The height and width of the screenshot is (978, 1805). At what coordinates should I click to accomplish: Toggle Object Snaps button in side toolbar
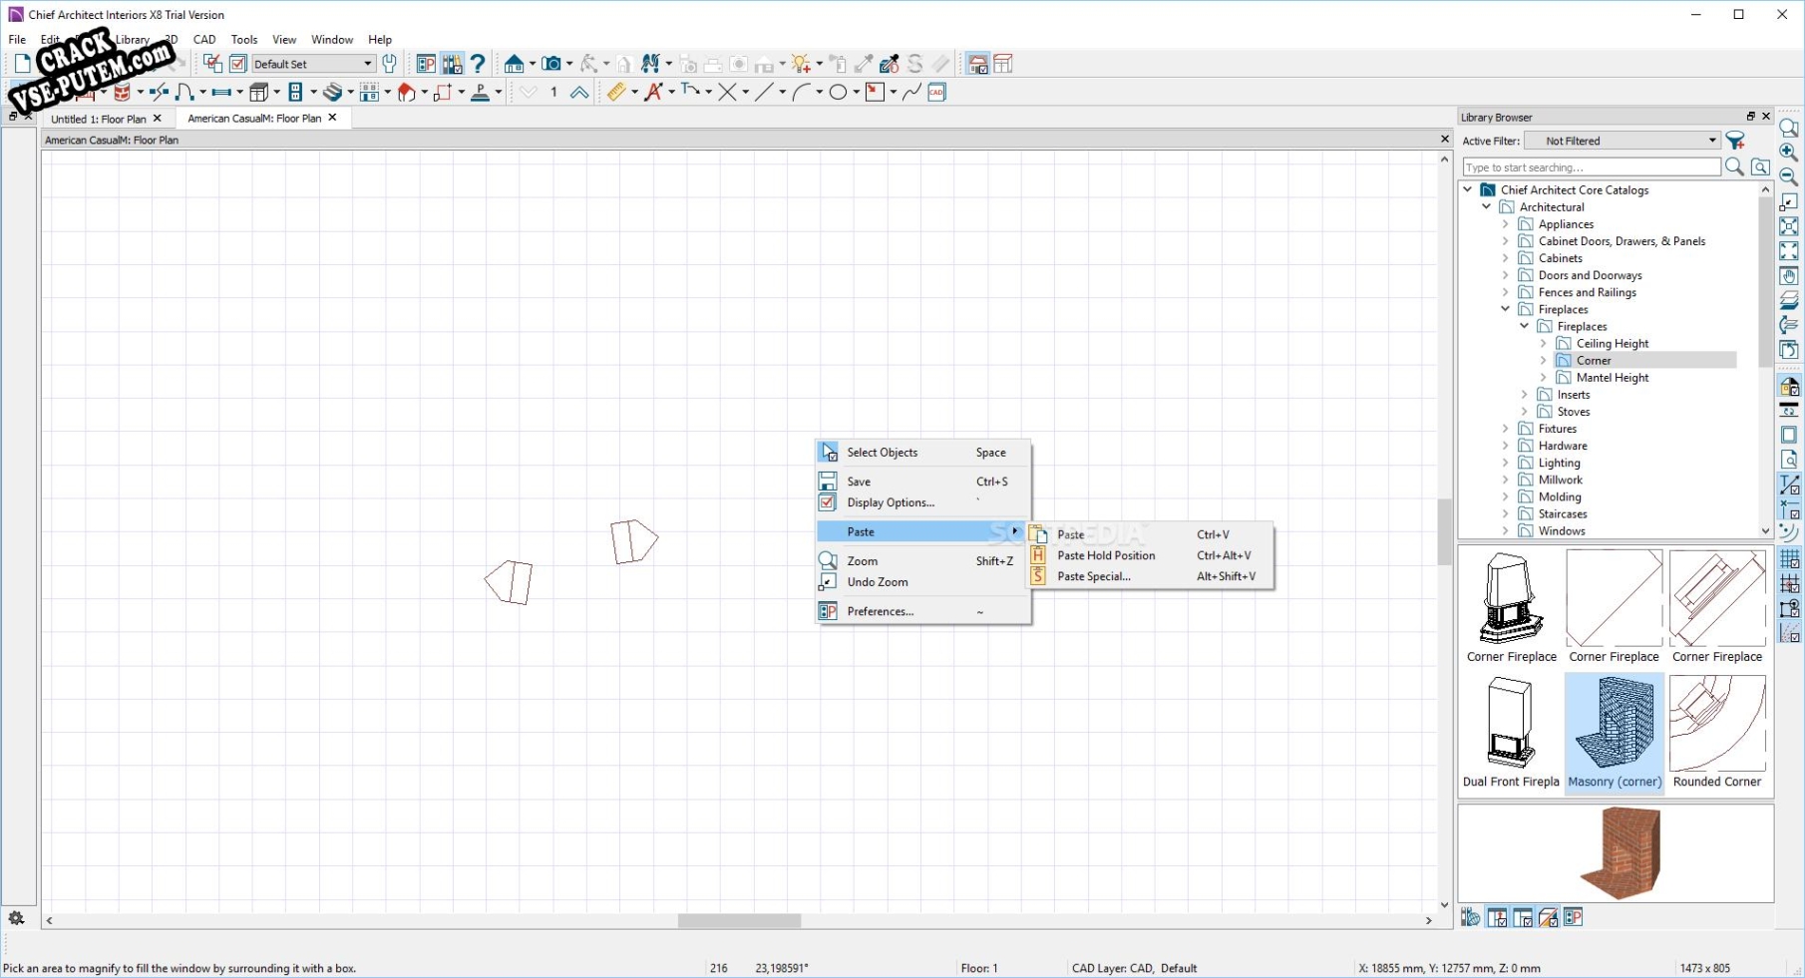[1789, 608]
